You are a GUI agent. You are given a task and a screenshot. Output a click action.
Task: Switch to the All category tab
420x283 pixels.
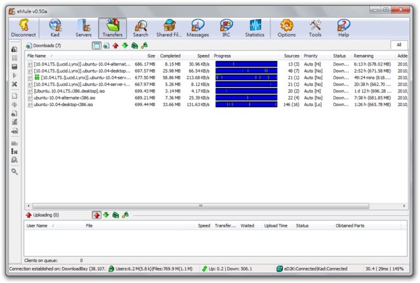399,45
